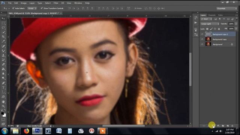This screenshot has height=135, width=240.
Task: Open the History panel icon
Action: point(196,18)
